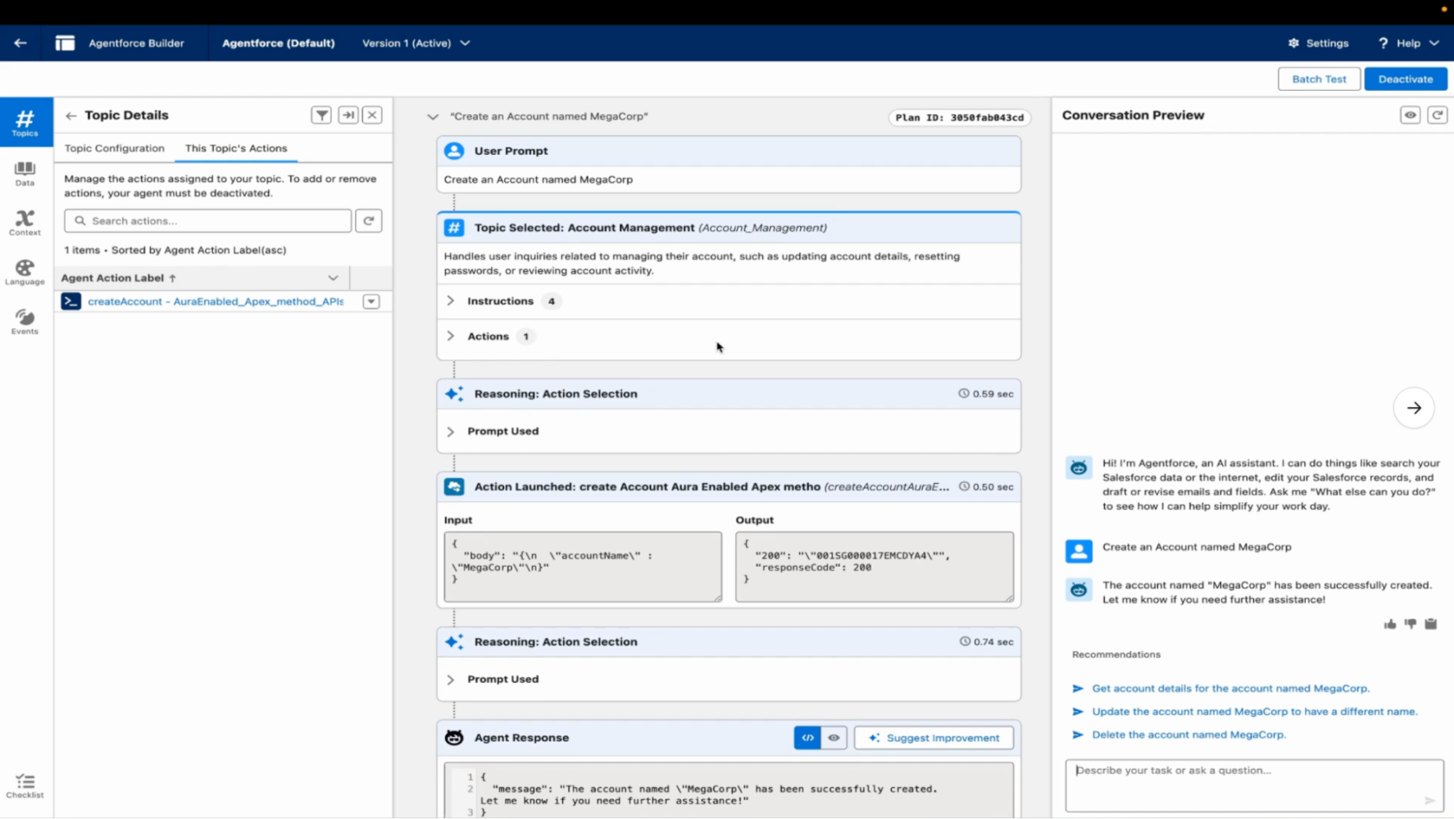
Task: Open the Topics sidebar panel
Action: click(25, 122)
